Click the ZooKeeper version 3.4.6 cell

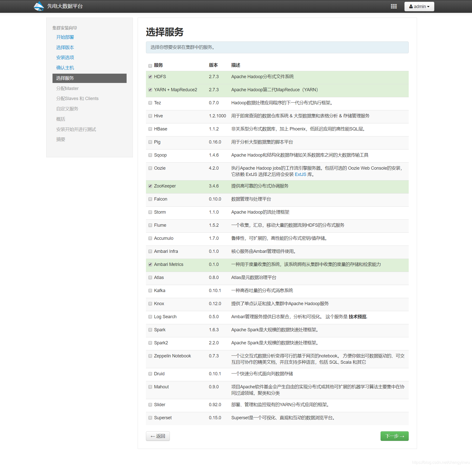point(214,186)
